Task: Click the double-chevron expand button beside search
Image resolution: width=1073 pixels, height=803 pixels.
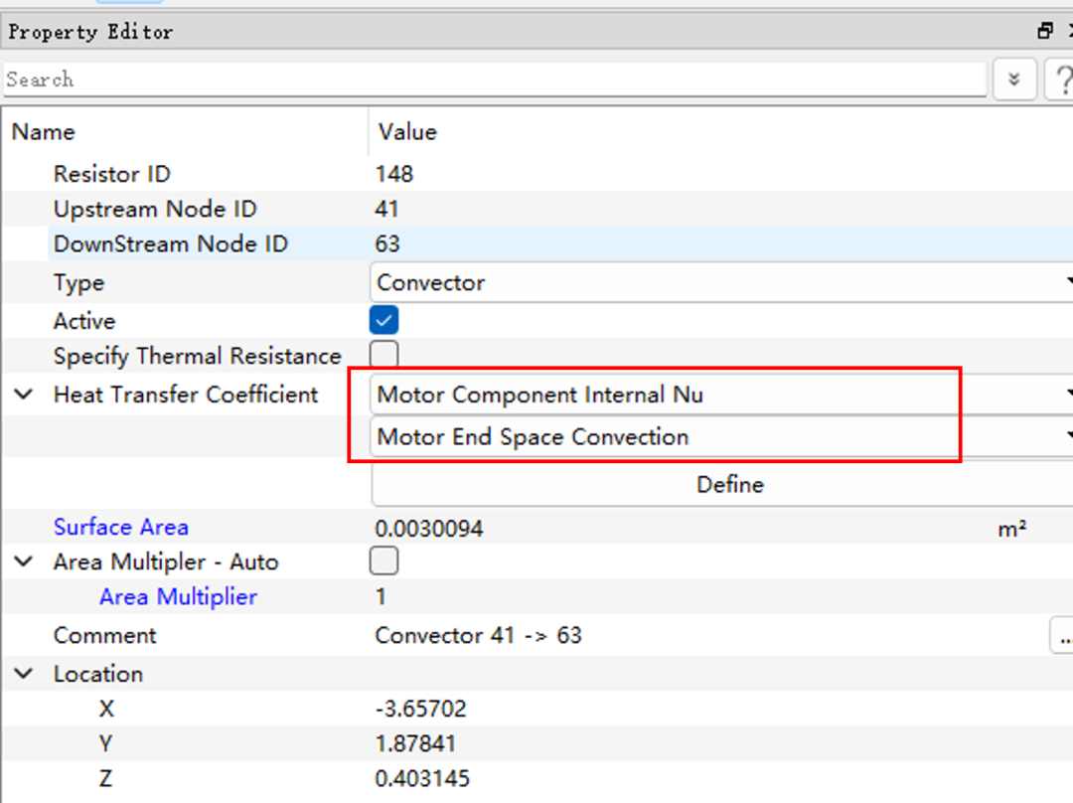Action: 1014,80
